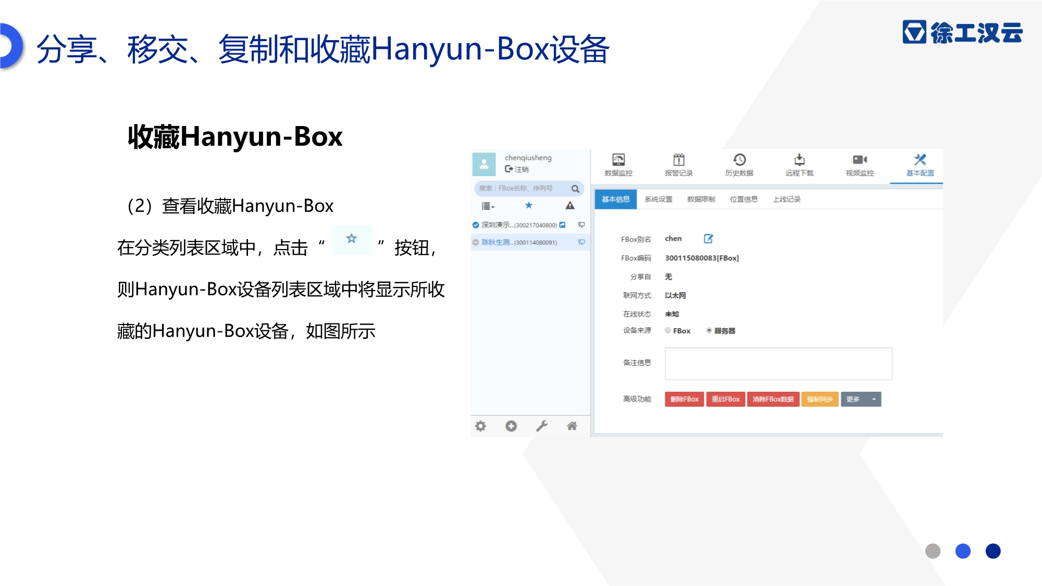
Task: Click the gear settings icon in sidebar footer
Action: click(x=480, y=426)
